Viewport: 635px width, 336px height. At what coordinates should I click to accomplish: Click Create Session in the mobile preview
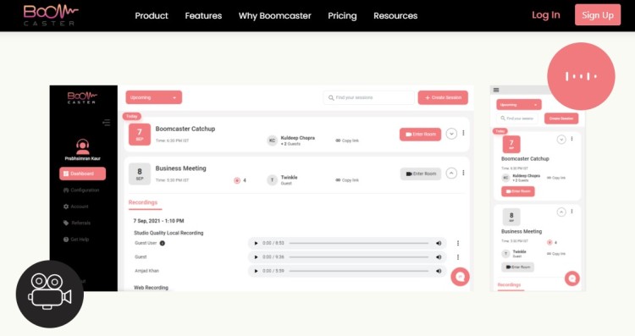561,118
